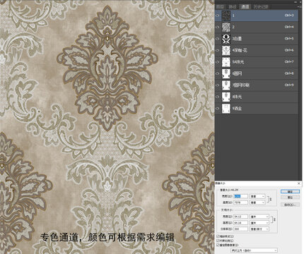Click the thumbnail of channel 1

[x=226, y=16]
